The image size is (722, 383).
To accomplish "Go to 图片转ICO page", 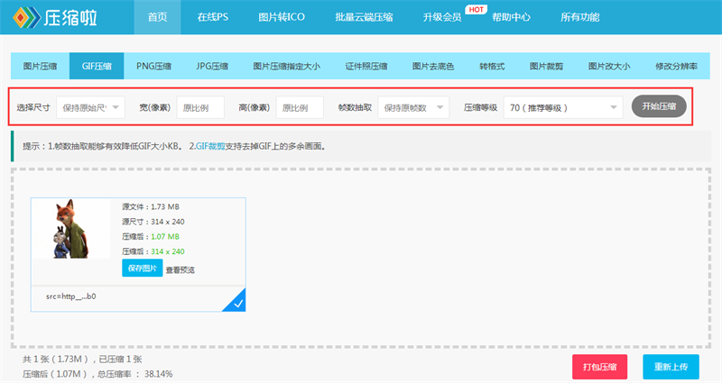I will 282,17.
